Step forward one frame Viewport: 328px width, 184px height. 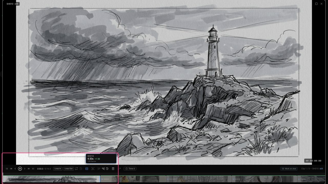[25, 169]
